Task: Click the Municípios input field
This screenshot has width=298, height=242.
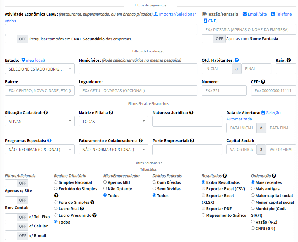Action: pyautogui.click(x=138, y=69)
